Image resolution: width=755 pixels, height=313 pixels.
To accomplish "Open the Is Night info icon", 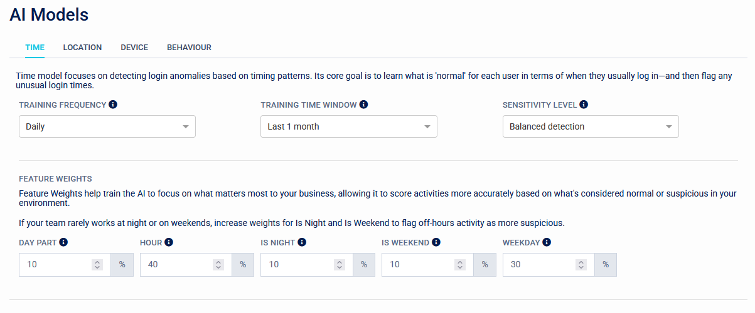I will point(302,242).
